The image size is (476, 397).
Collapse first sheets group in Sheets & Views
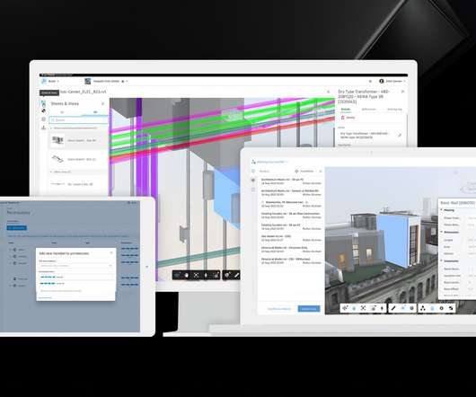pos(51,128)
